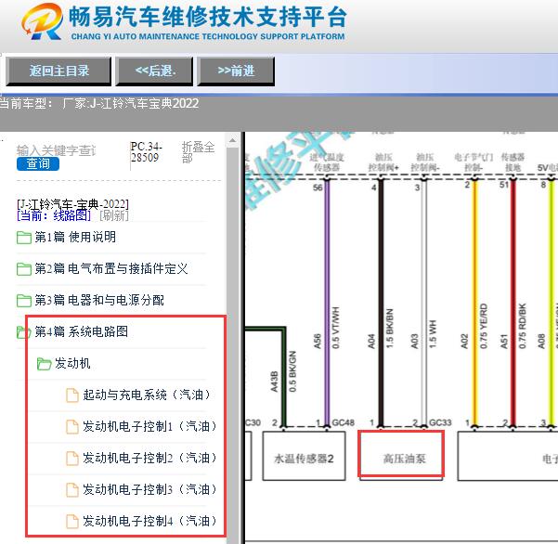
Task: Click the 畅易汽车维修技术支持平台 title
Action: 208,17
